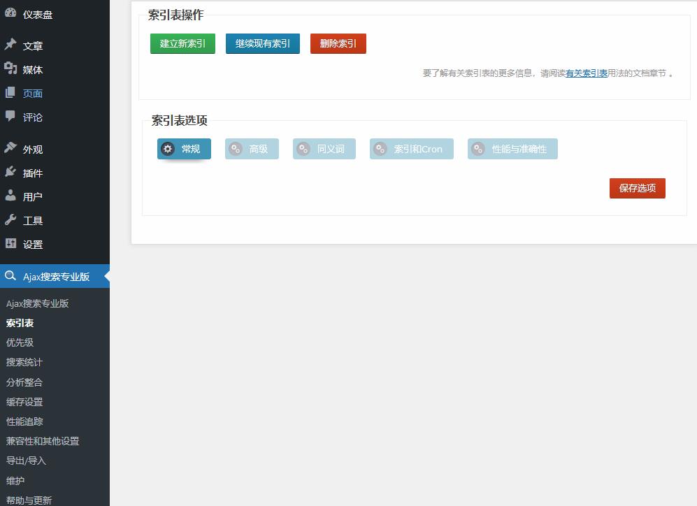Image resolution: width=697 pixels, height=506 pixels.
Task: Click the 评论 comment bubble icon
Action: coord(10,117)
